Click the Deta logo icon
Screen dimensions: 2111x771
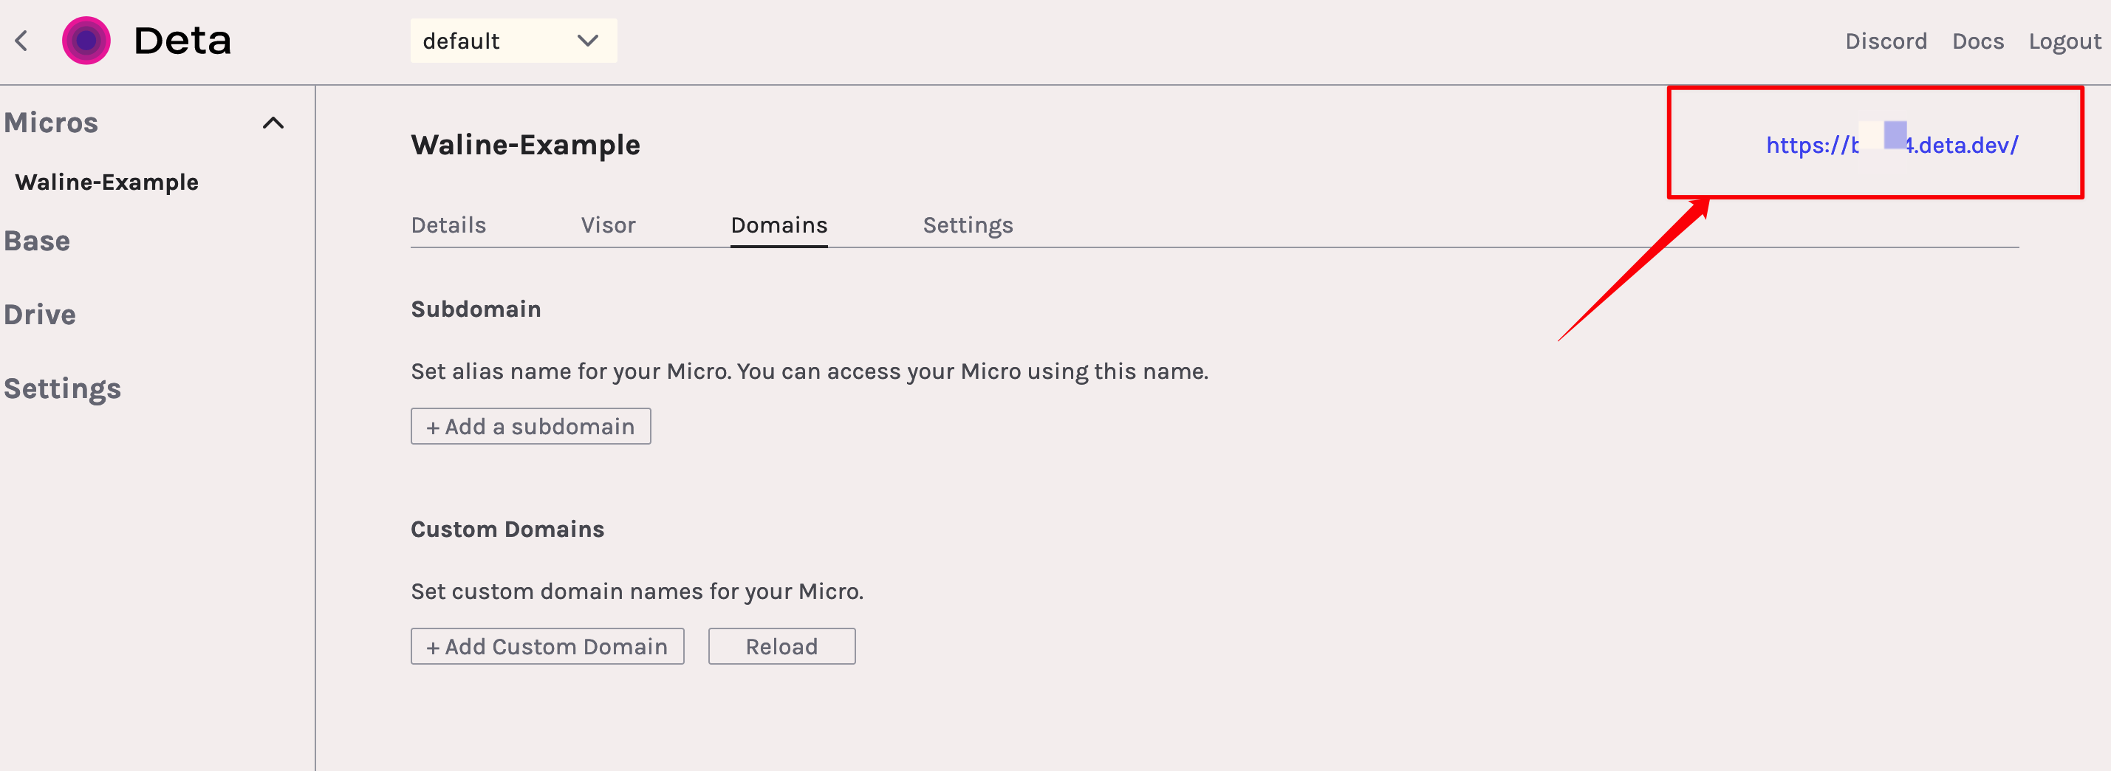[86, 40]
